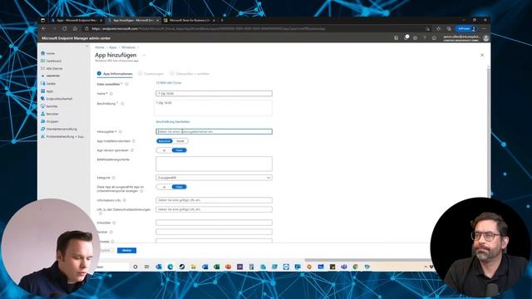This screenshot has width=532, height=299.
Task: Open portal help question mark icon
Action: 425,38
